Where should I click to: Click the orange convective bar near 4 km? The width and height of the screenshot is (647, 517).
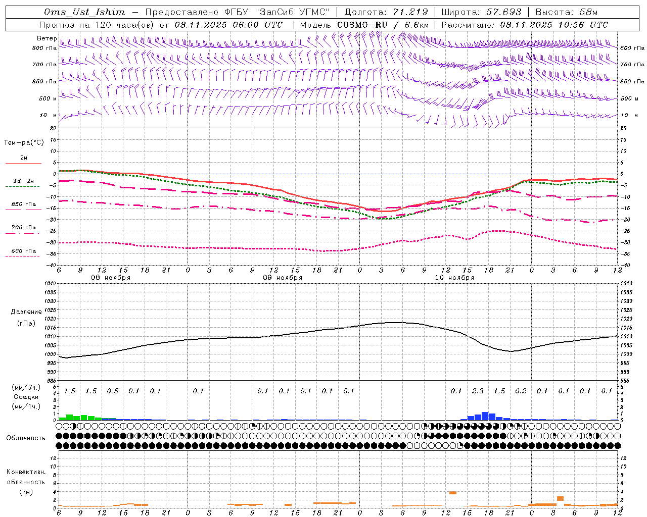tap(453, 493)
